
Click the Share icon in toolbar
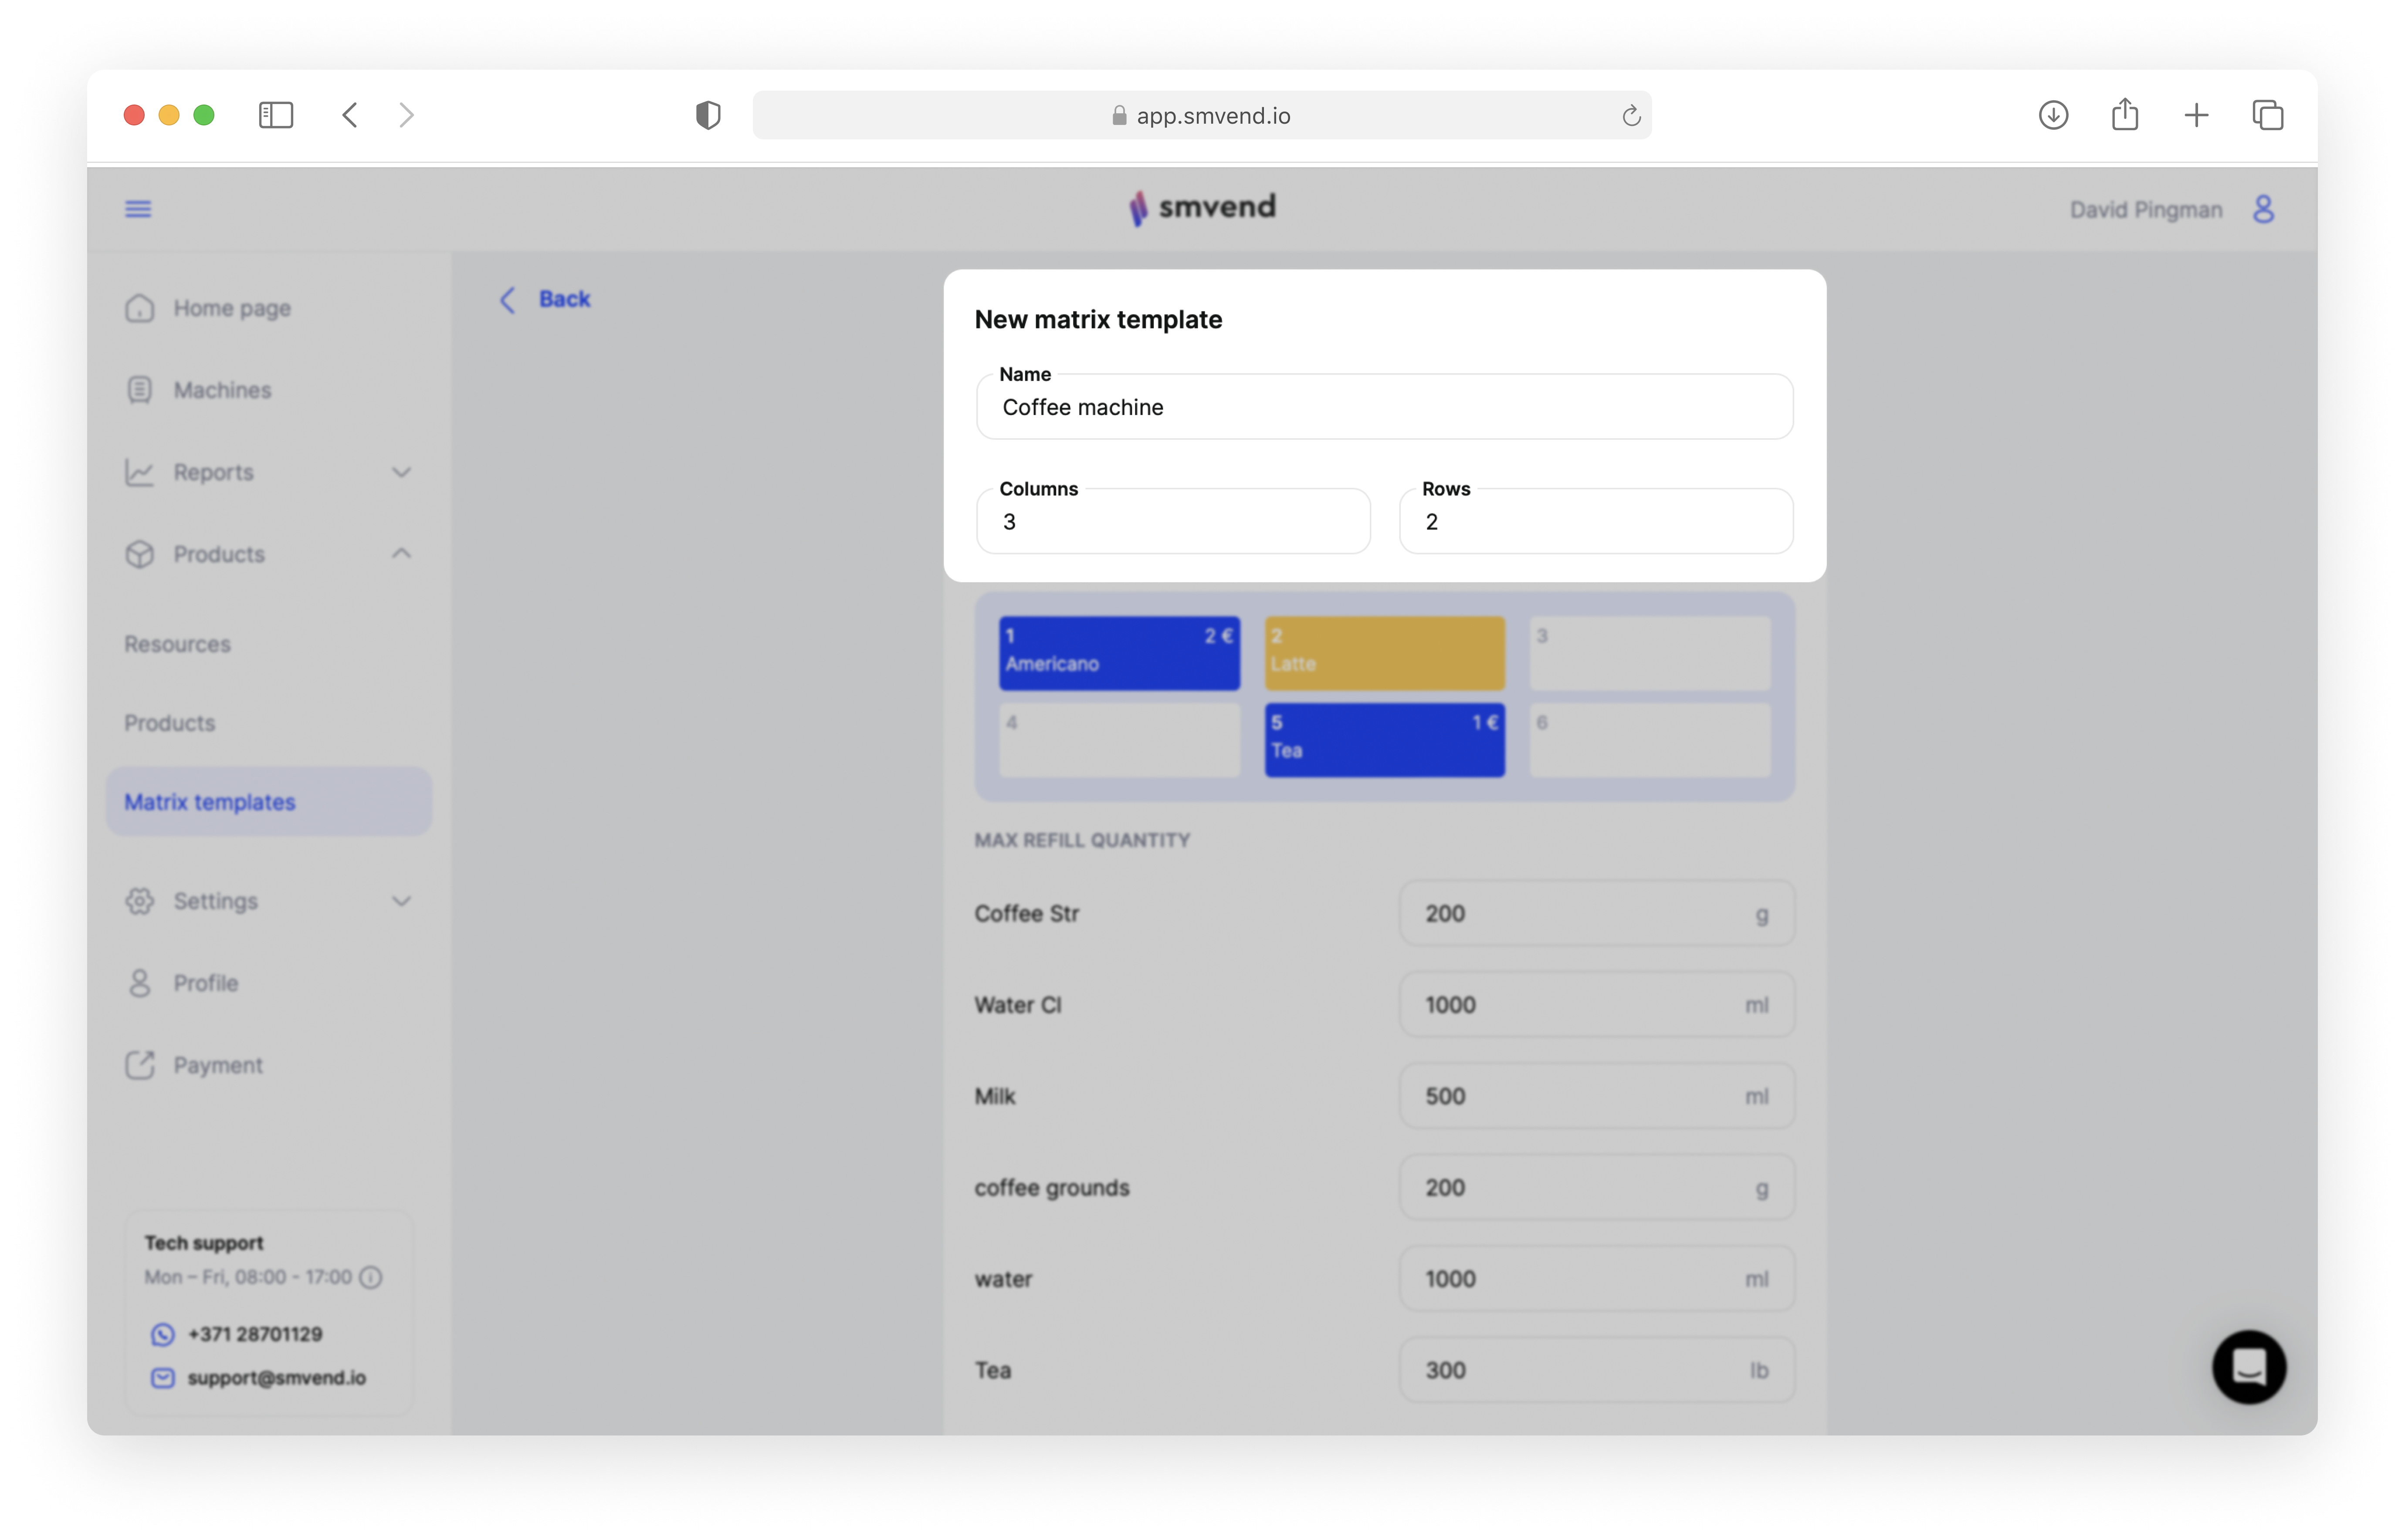[2125, 115]
